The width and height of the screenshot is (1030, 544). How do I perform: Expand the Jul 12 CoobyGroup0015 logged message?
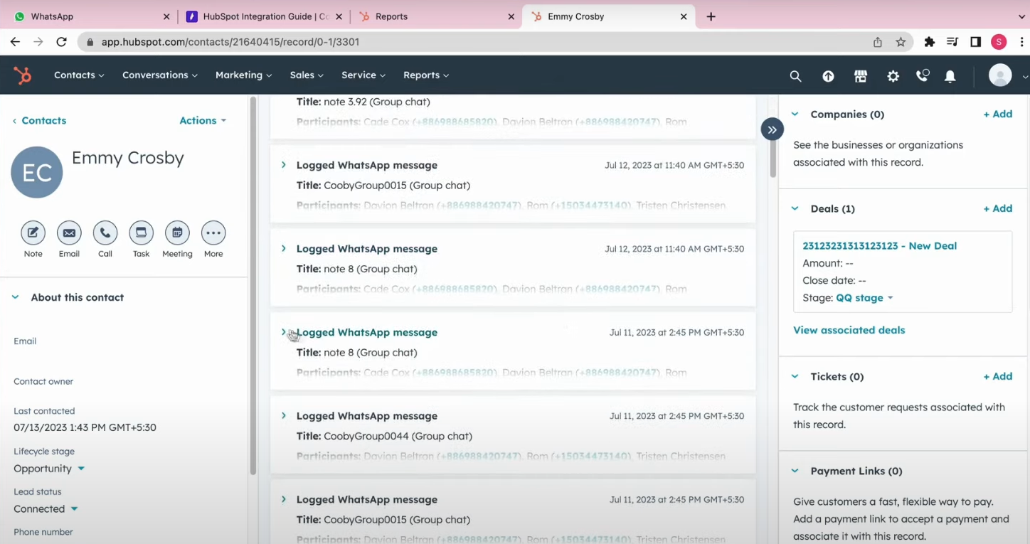coord(284,164)
